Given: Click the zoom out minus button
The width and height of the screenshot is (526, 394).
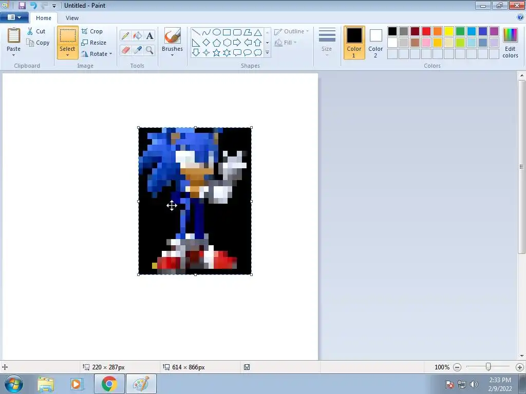Looking at the screenshot, I should pyautogui.click(x=457, y=367).
